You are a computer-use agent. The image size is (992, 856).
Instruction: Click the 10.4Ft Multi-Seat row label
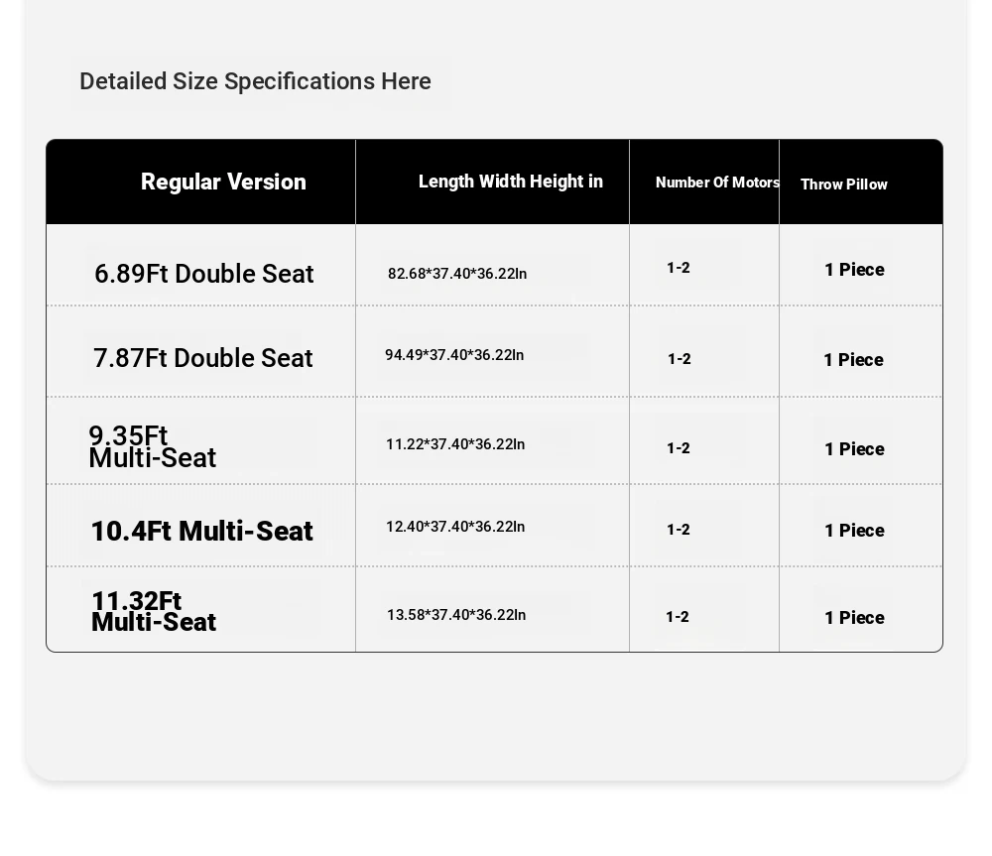coord(201,531)
